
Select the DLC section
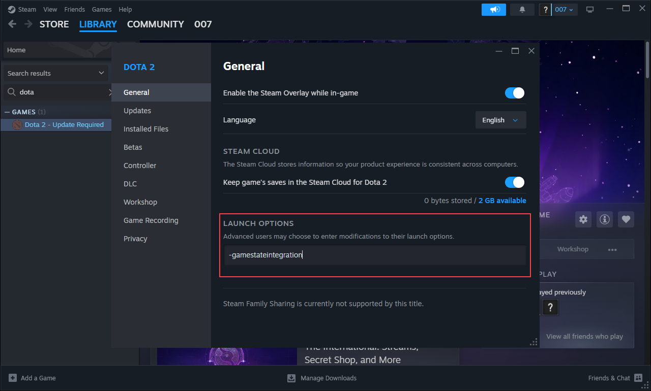click(161, 184)
